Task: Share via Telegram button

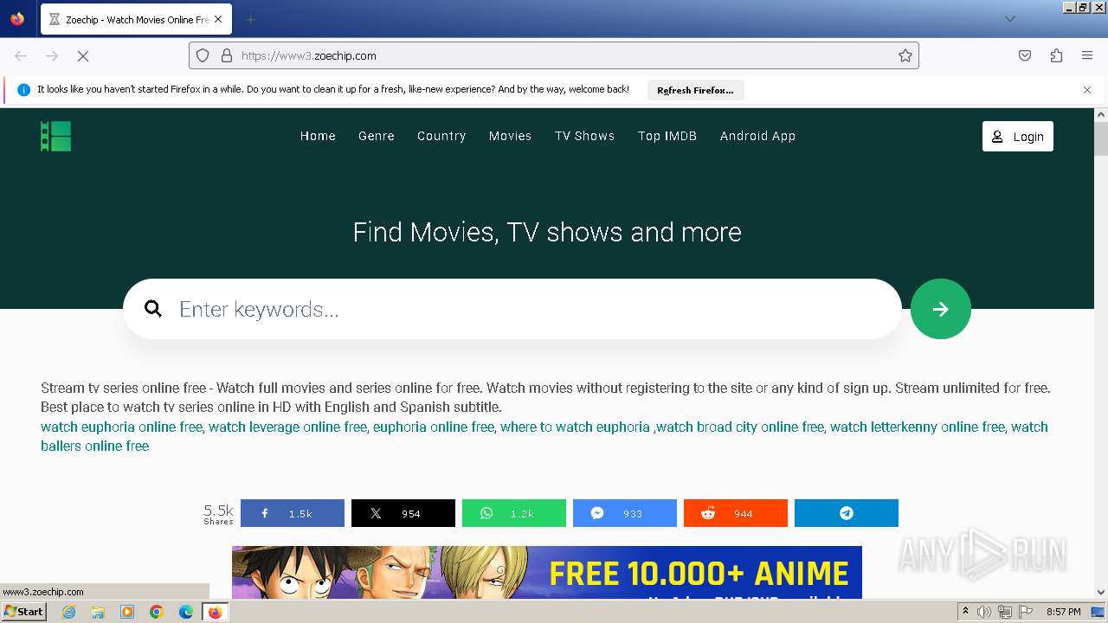Action: (847, 513)
